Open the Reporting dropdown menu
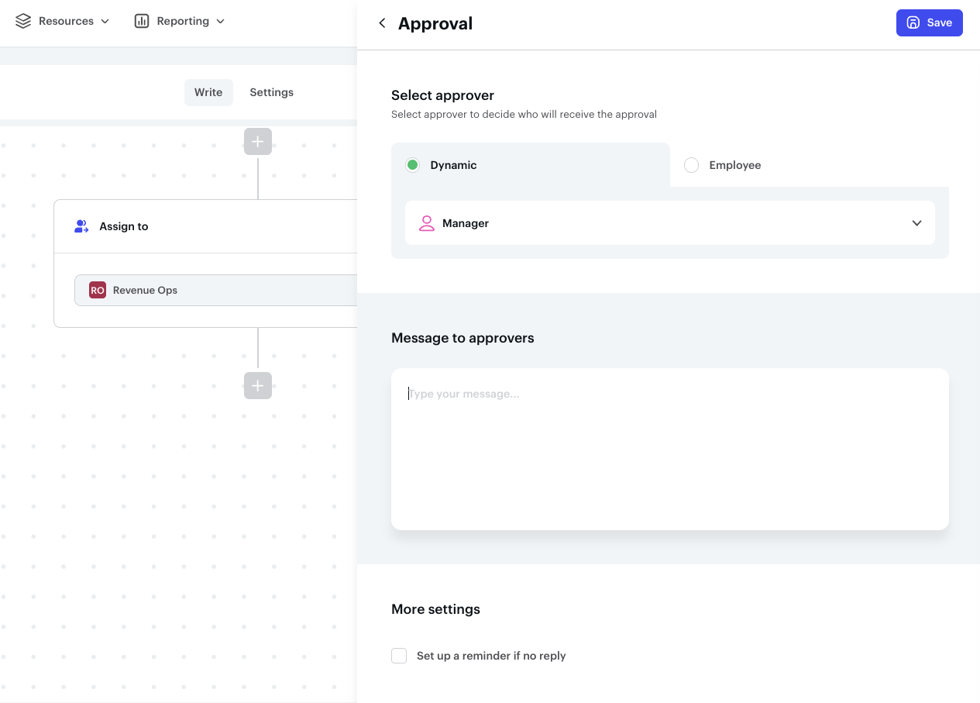 180,21
